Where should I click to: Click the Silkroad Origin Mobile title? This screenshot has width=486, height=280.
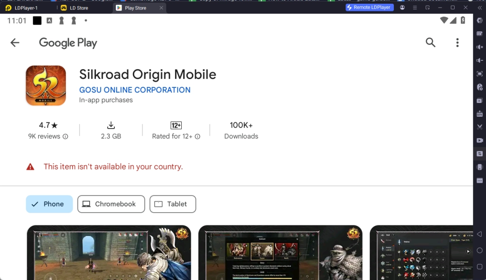[148, 75]
